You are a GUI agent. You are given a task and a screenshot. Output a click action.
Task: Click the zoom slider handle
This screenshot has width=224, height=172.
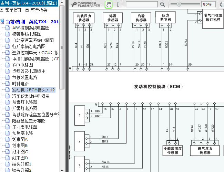(x=179, y=4)
